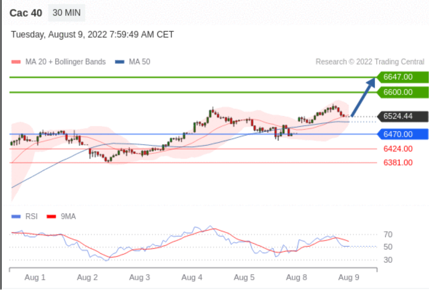429x291 pixels.
Task: Click the Aug 8 date axis label
Action: [x=297, y=277]
